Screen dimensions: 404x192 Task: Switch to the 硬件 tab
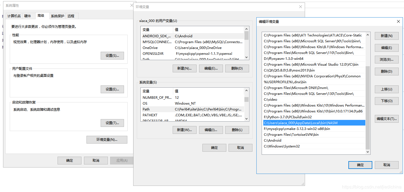pos(28,16)
